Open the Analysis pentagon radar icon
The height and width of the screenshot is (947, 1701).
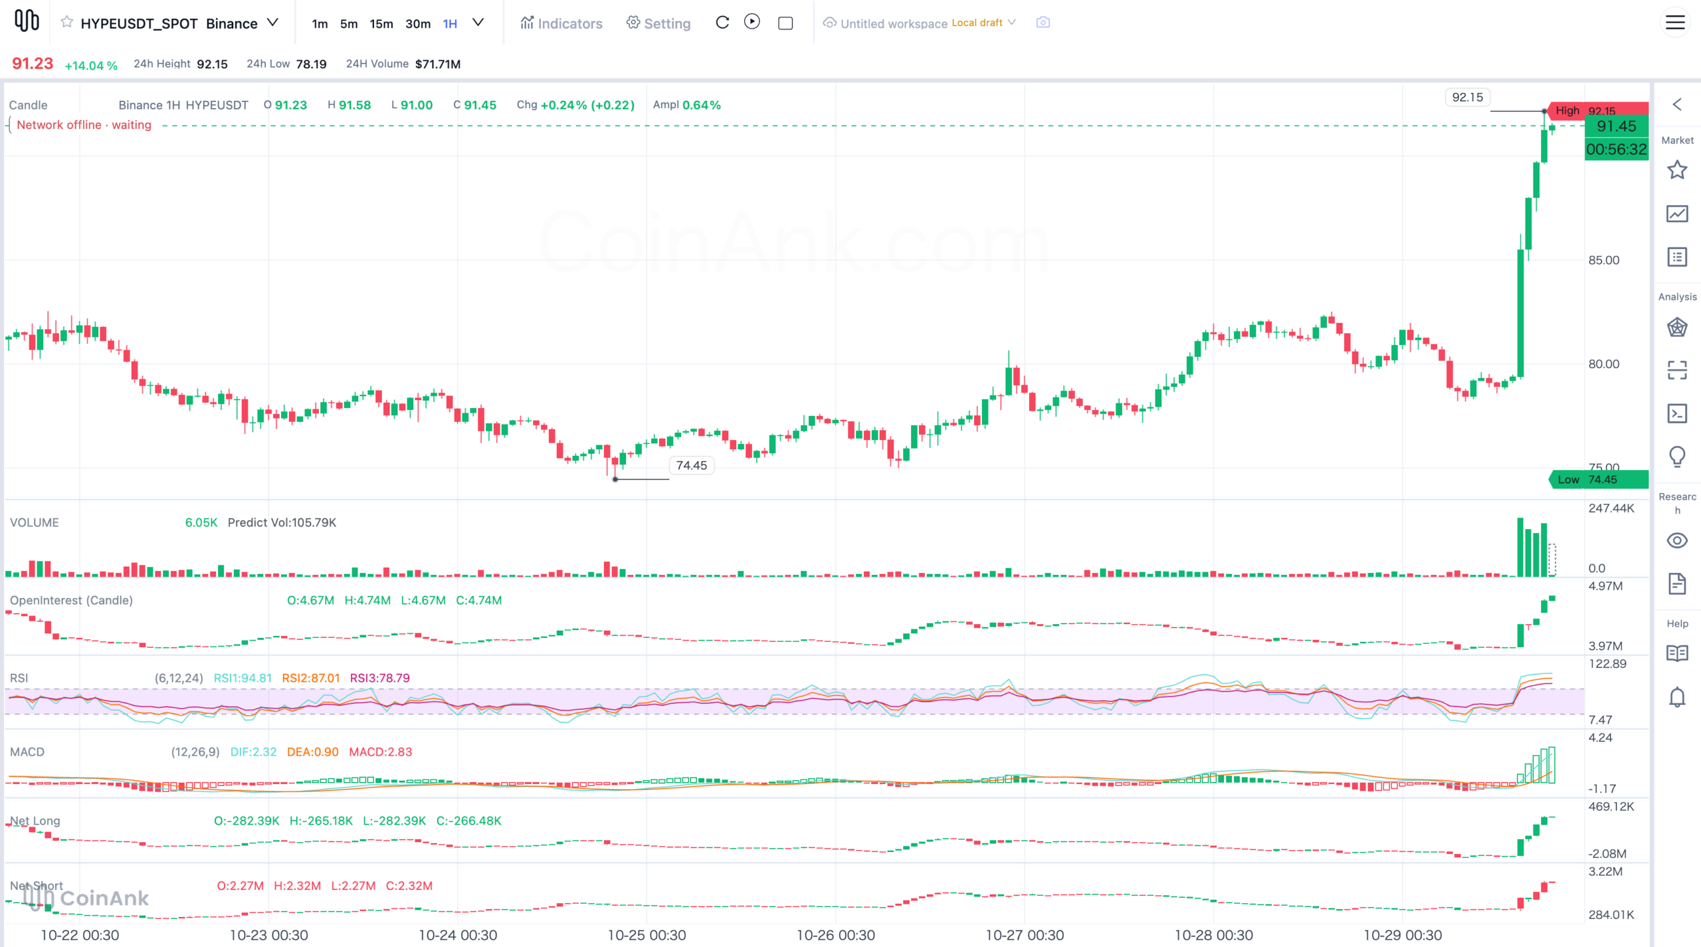click(1677, 327)
